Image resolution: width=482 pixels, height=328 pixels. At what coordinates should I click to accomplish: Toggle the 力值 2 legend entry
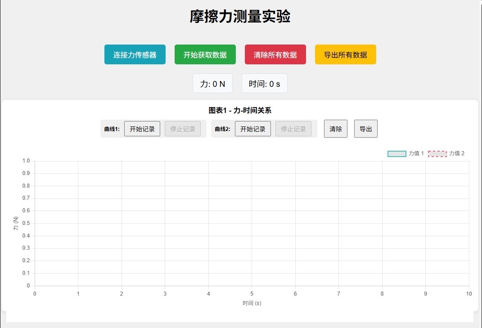click(457, 153)
